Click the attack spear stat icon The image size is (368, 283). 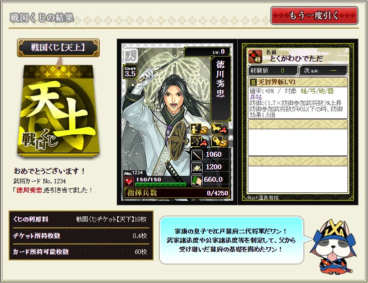point(197,155)
